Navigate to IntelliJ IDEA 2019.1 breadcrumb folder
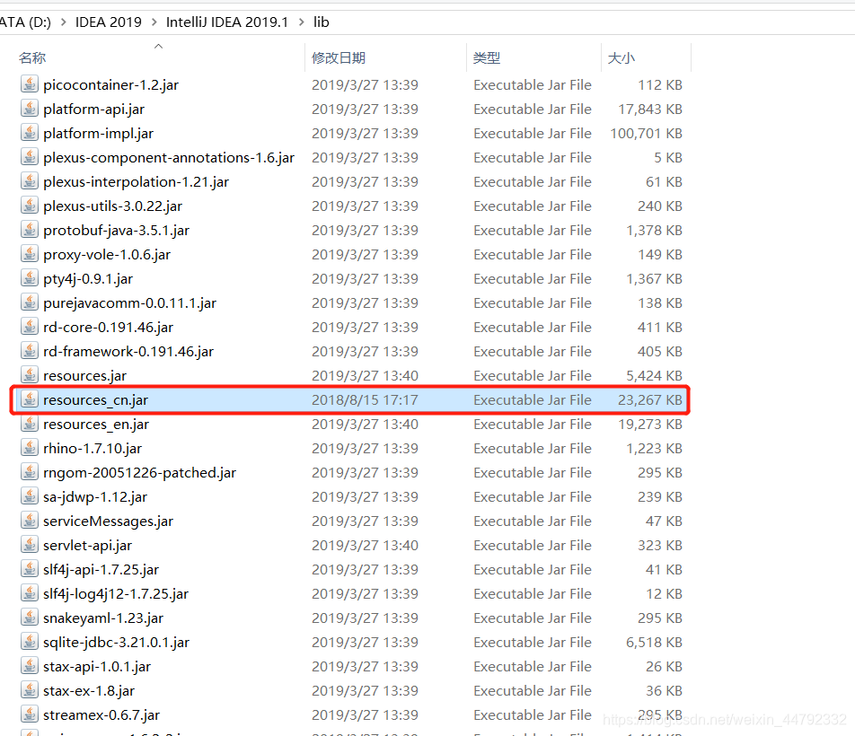The image size is (855, 736). (x=227, y=22)
